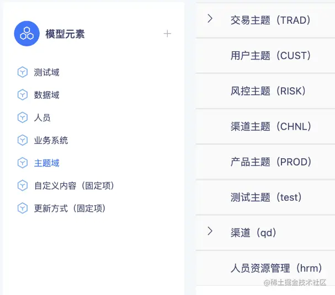Select the 渠道主题（CHNL）row
The height and width of the screenshot is (295, 335).
pyautogui.click(x=265, y=126)
